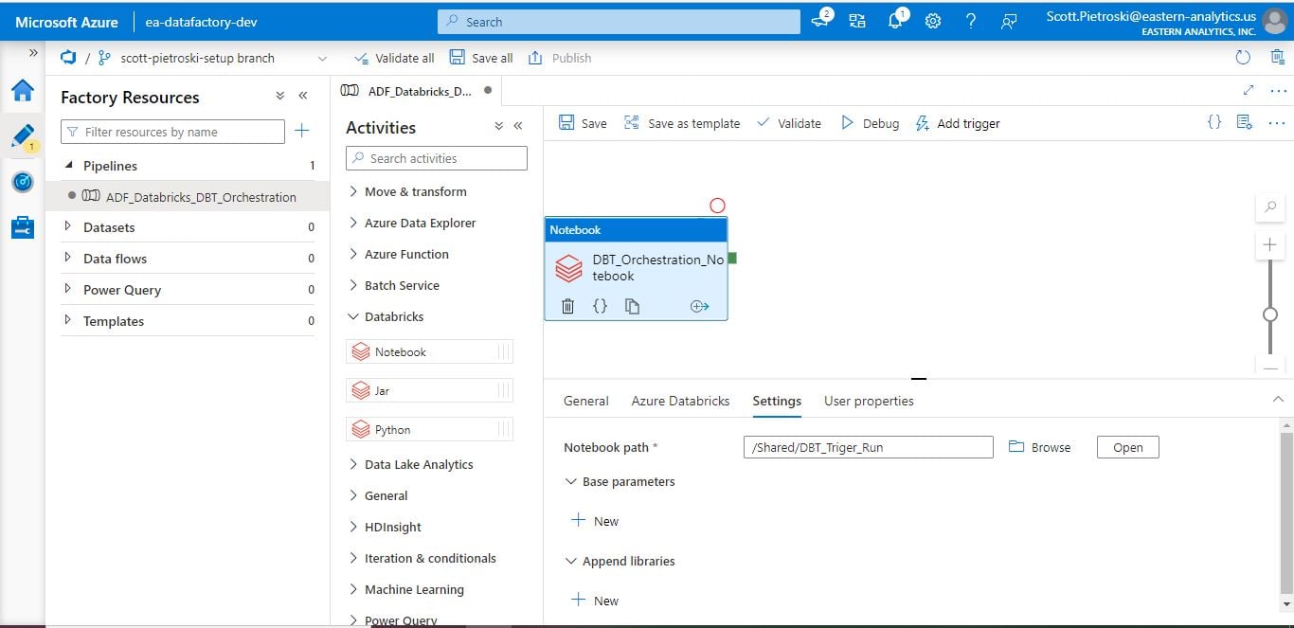
Task: Collapse the Databricks activity group
Action: pyautogui.click(x=353, y=316)
